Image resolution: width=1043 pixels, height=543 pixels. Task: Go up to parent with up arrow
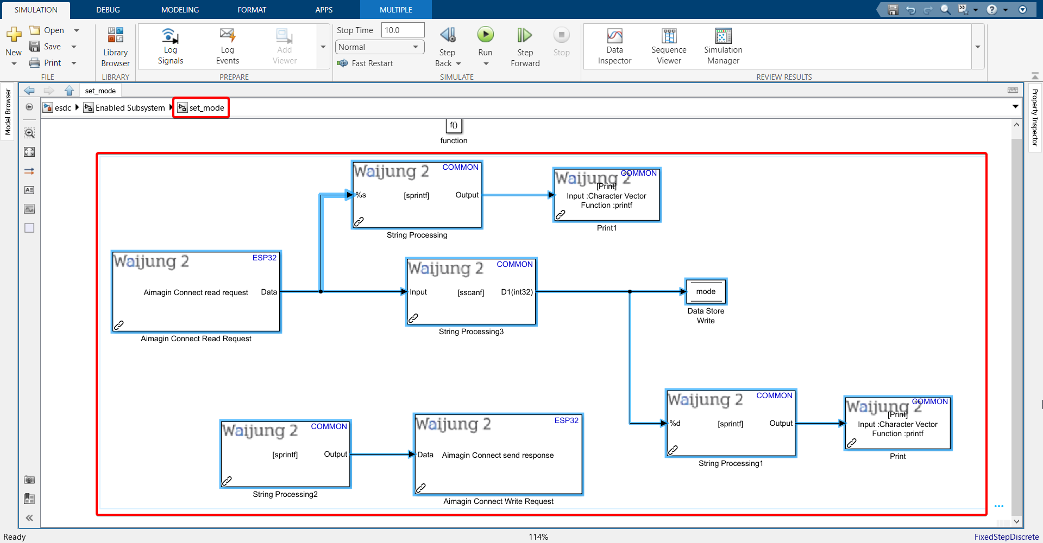click(x=69, y=91)
